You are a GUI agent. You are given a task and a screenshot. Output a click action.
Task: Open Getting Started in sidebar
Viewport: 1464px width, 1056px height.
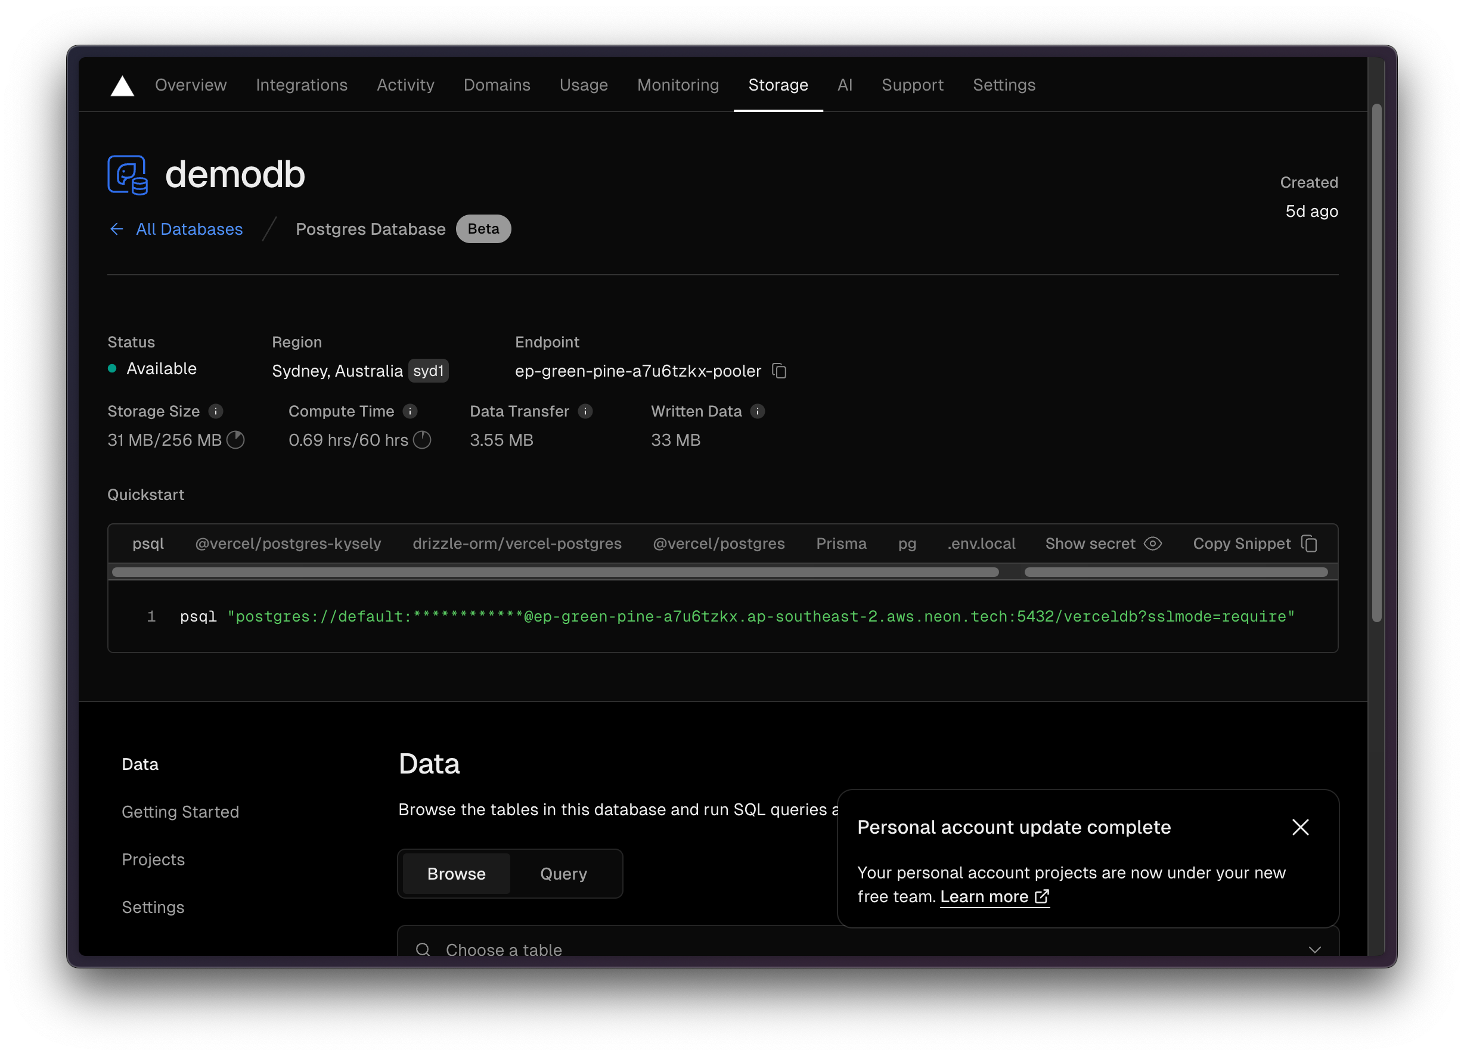[x=180, y=812]
